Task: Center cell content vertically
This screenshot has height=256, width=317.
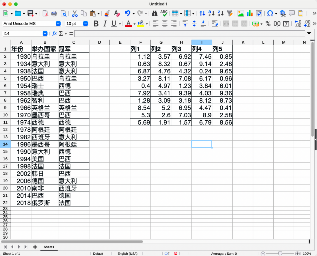Action: point(194,24)
